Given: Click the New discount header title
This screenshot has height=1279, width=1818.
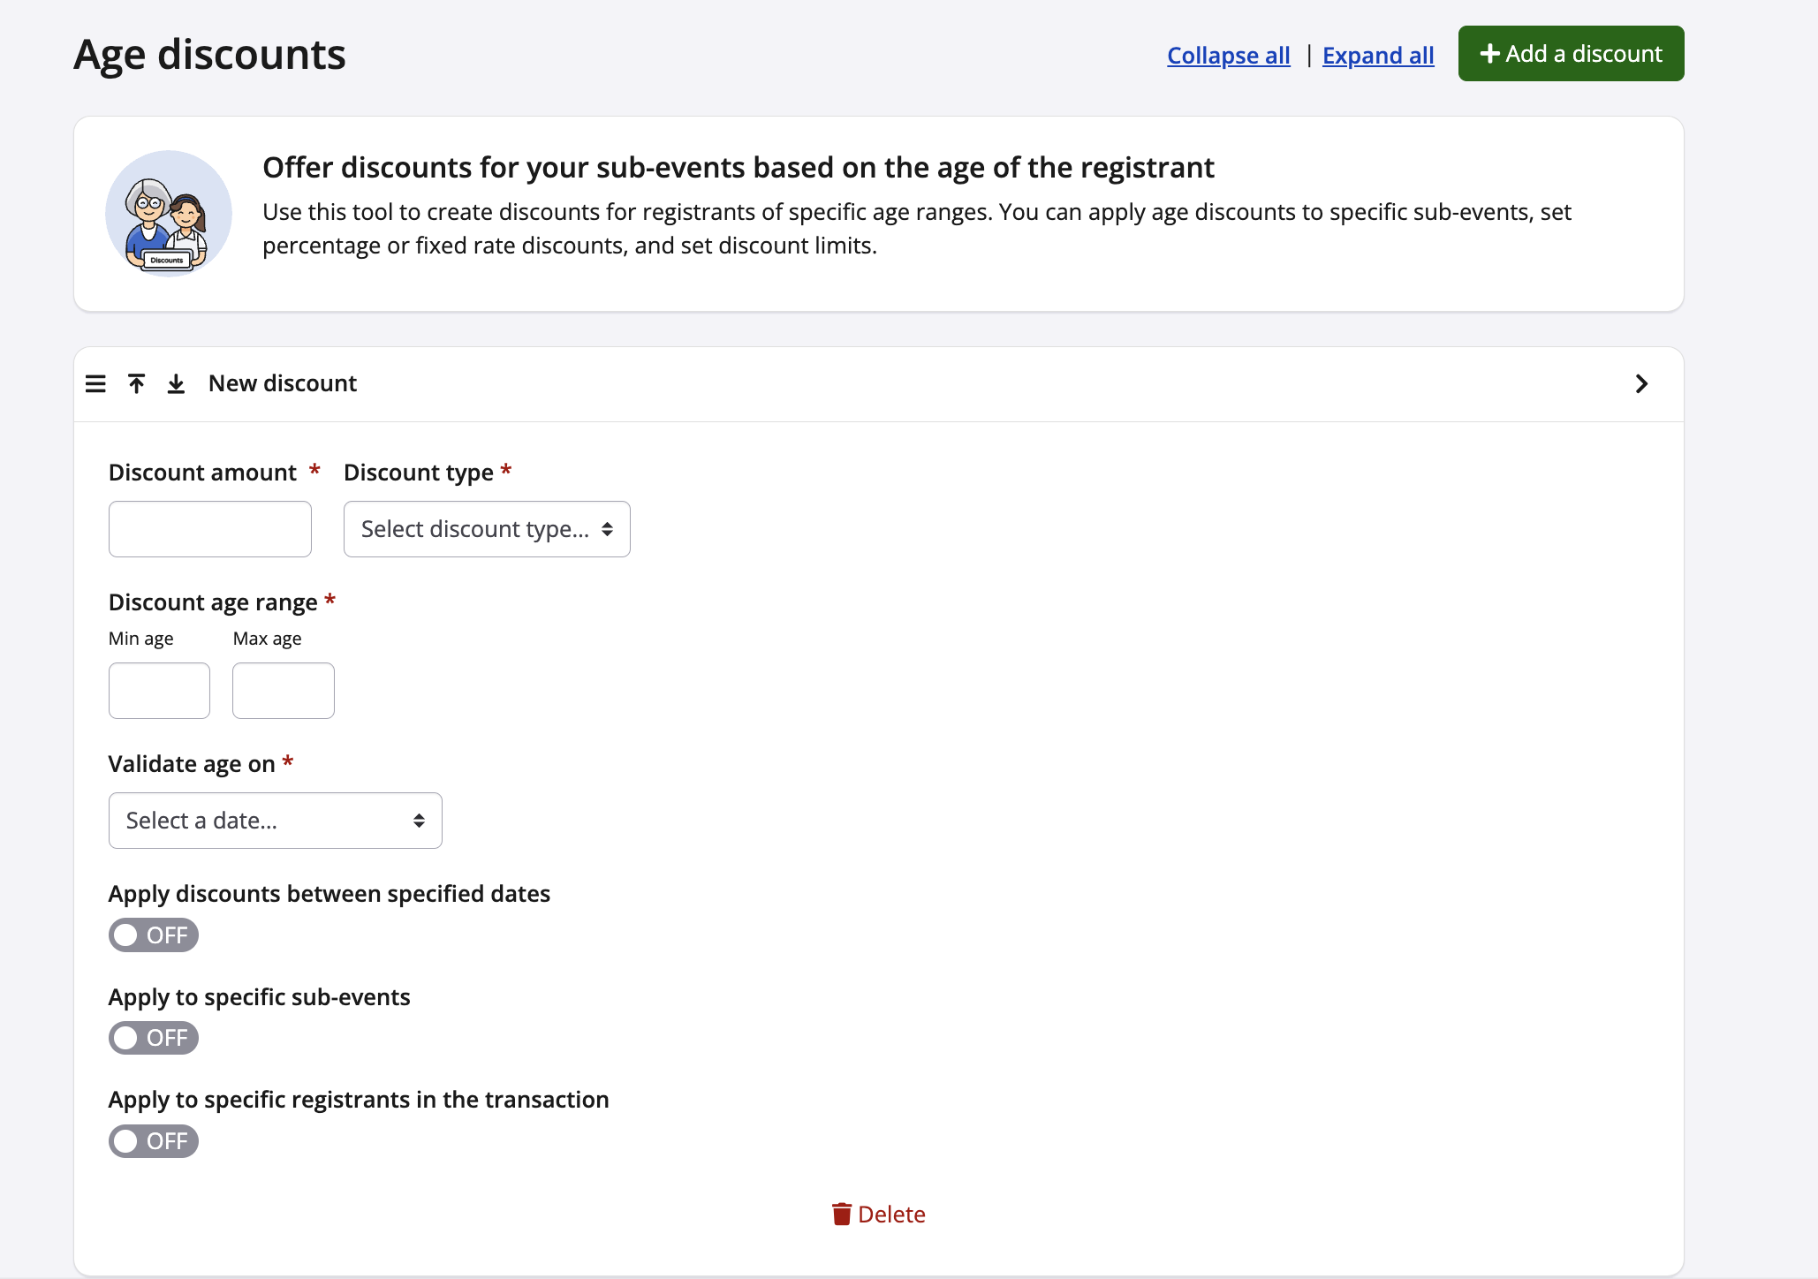Looking at the screenshot, I should point(282,383).
